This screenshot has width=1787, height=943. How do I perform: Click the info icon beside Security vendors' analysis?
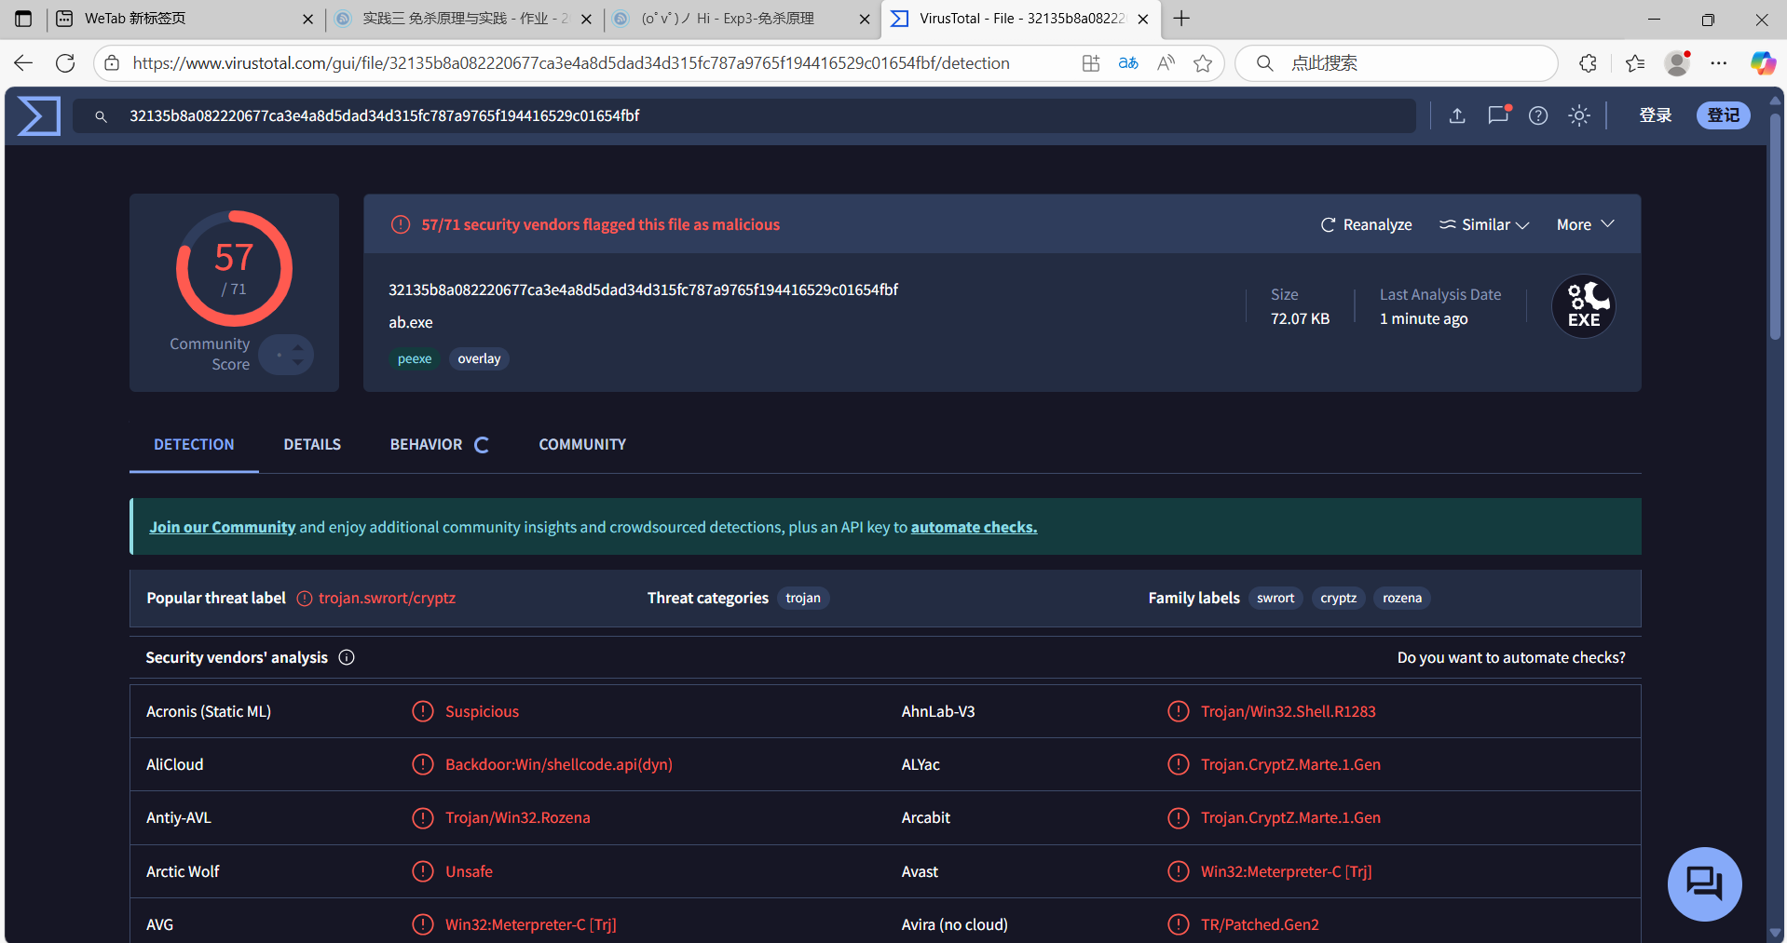[x=347, y=657]
